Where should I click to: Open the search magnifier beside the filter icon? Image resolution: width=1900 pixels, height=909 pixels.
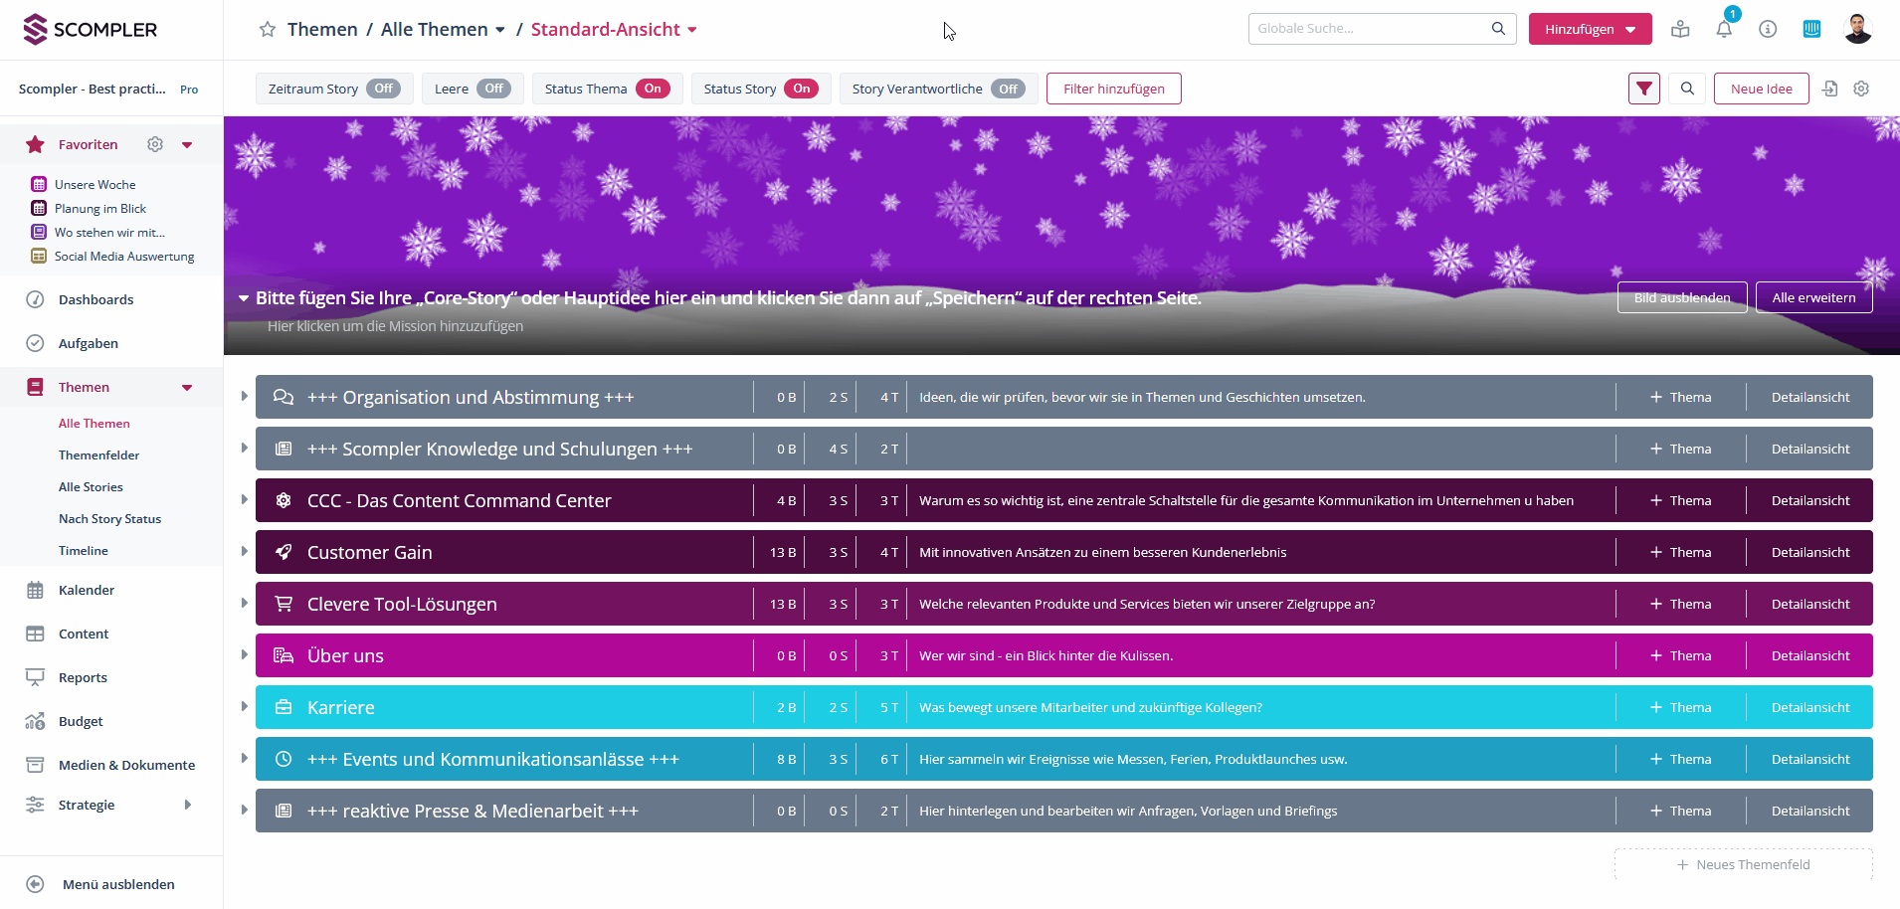pyautogui.click(x=1687, y=89)
